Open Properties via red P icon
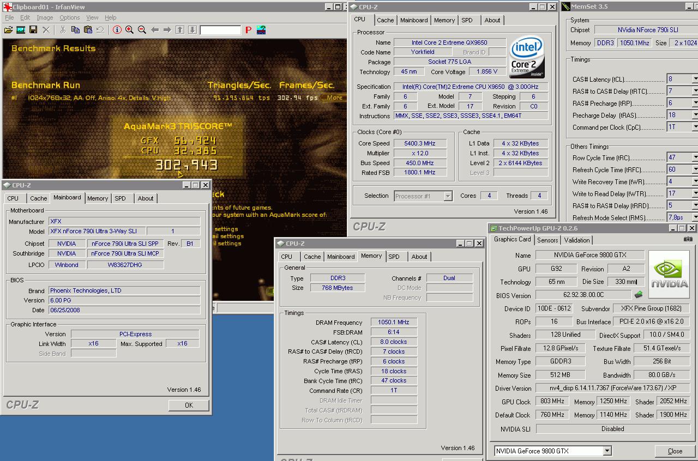This screenshot has width=698, height=461. [248, 30]
